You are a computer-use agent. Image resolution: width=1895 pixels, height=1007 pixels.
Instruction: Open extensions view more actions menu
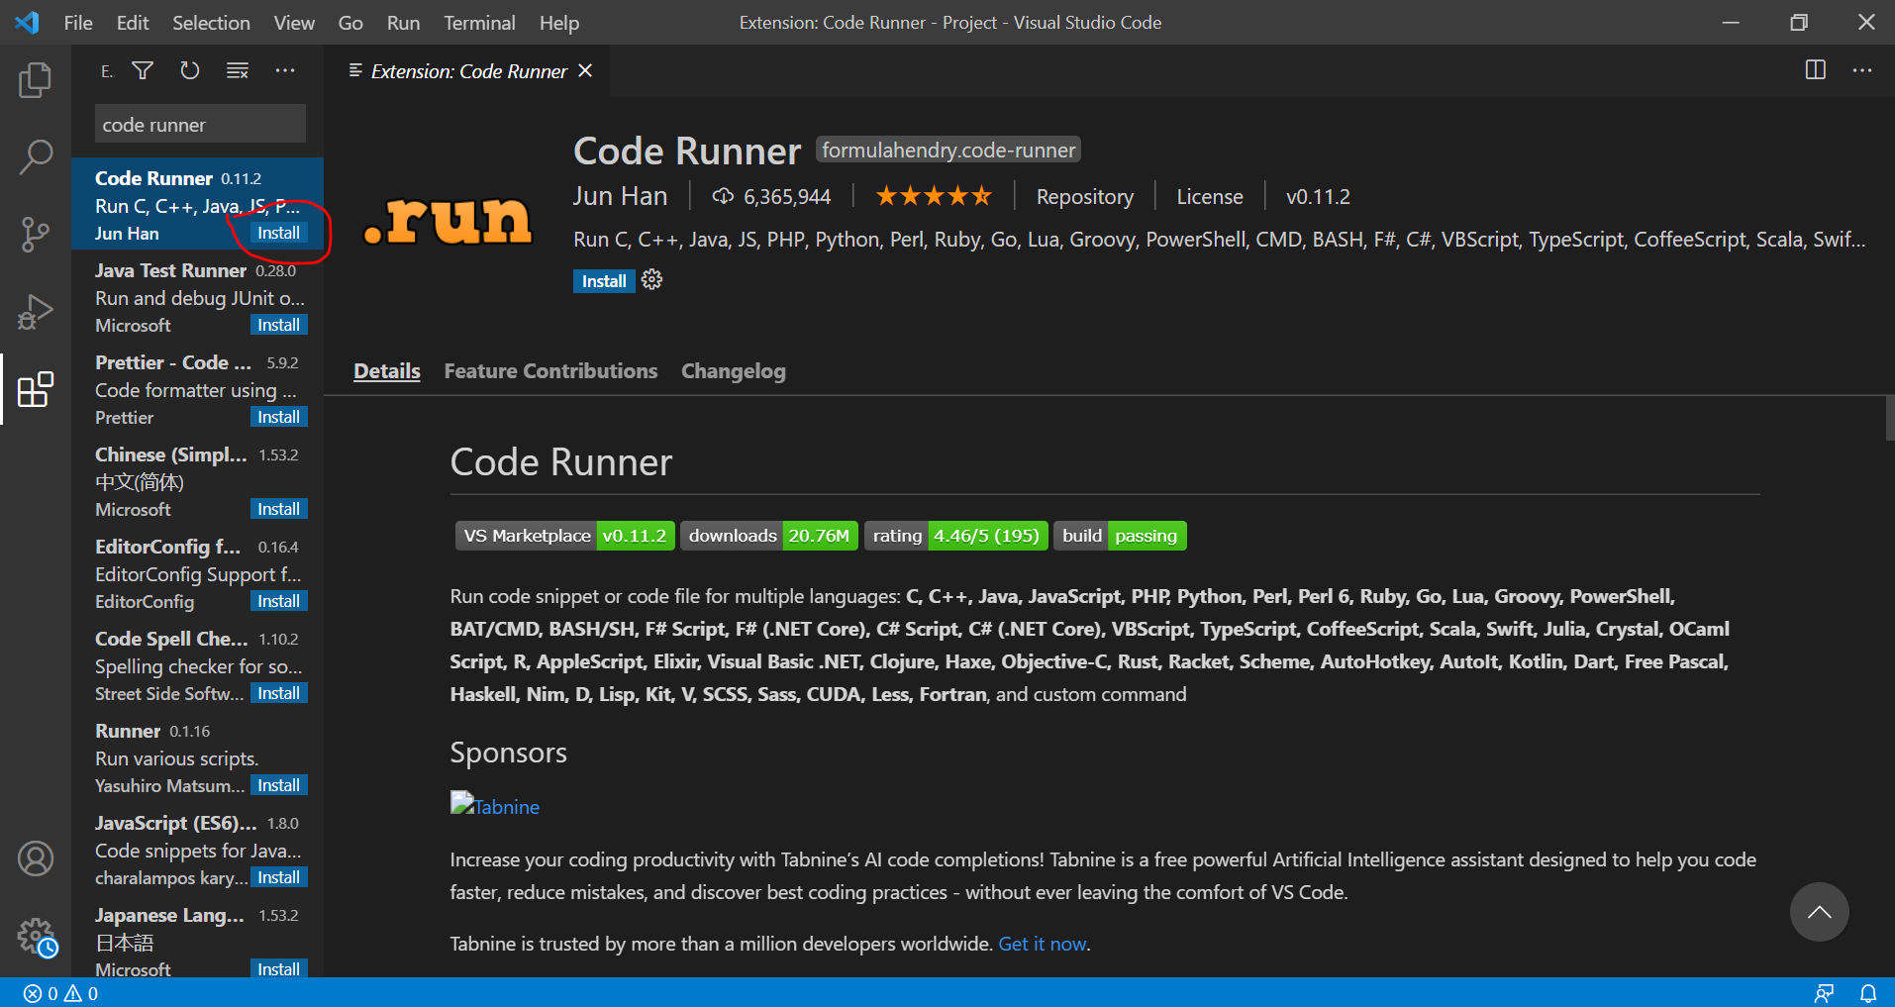tap(285, 70)
